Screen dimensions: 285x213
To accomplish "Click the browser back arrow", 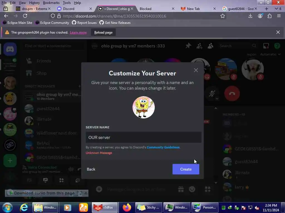I will pyautogui.click(x=6, y=16).
